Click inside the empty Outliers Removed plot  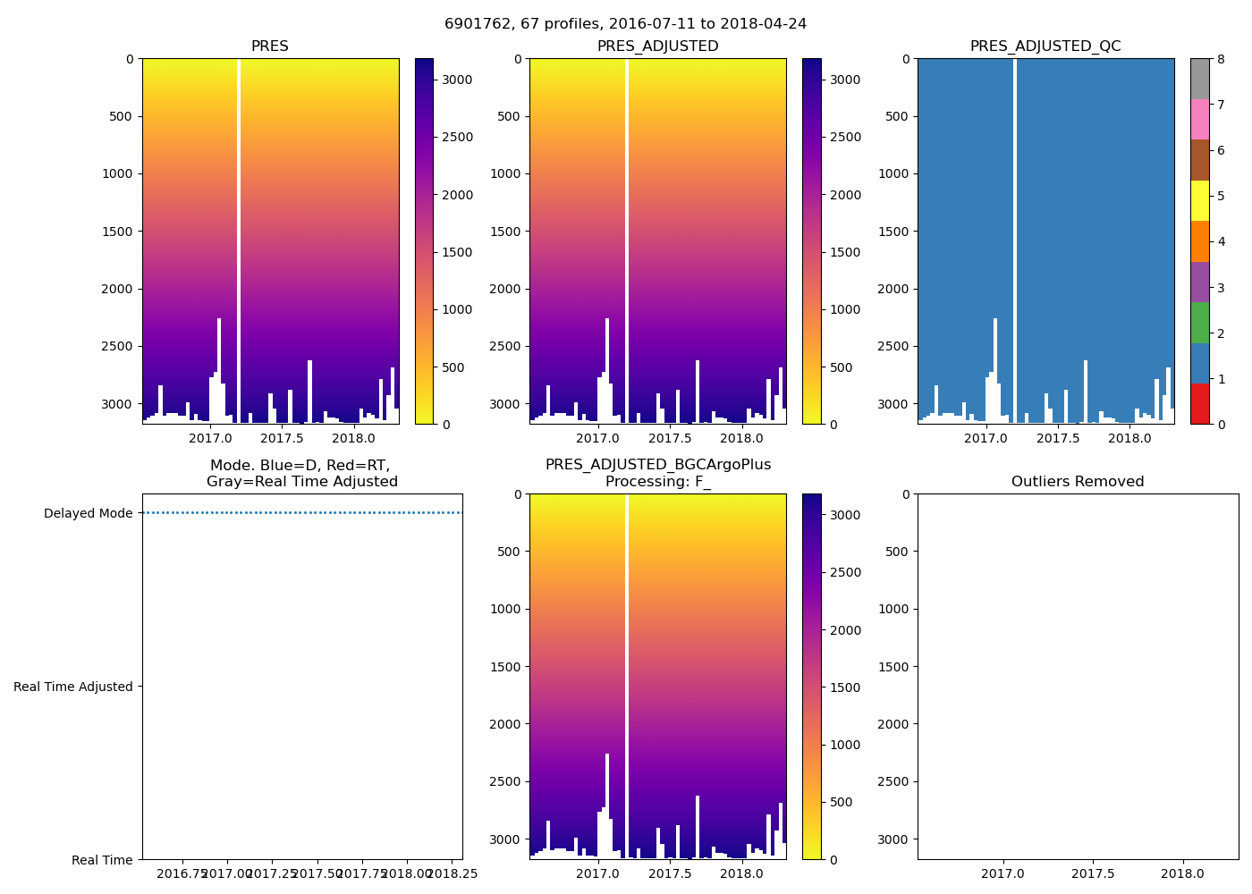click(x=1078, y=677)
